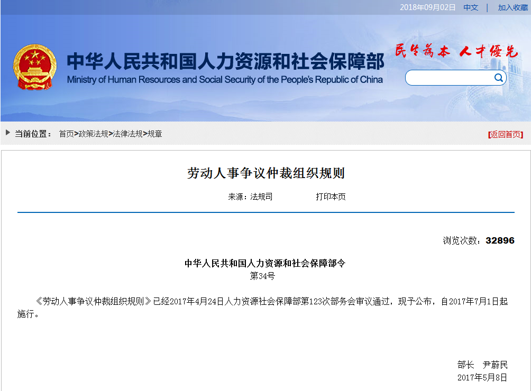Click the ministry name banner title
The image size is (531, 391).
pos(225,61)
